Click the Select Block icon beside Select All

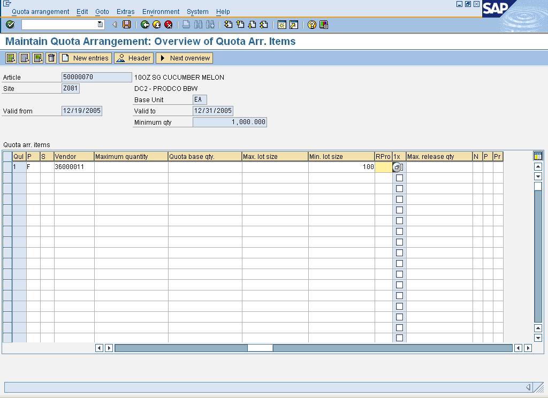click(x=24, y=58)
